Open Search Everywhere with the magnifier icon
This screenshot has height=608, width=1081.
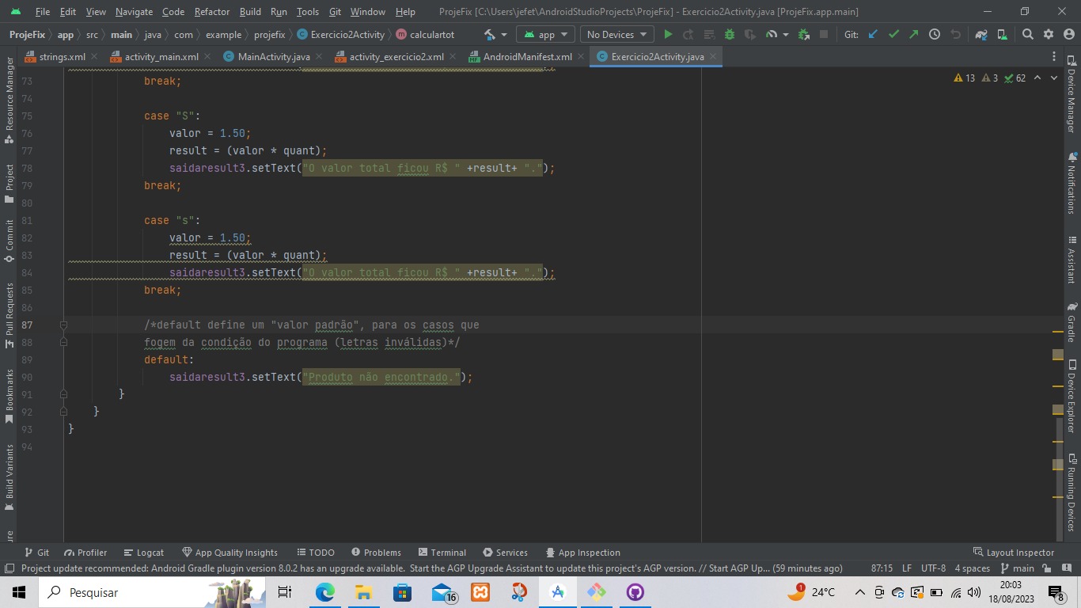click(x=1026, y=35)
